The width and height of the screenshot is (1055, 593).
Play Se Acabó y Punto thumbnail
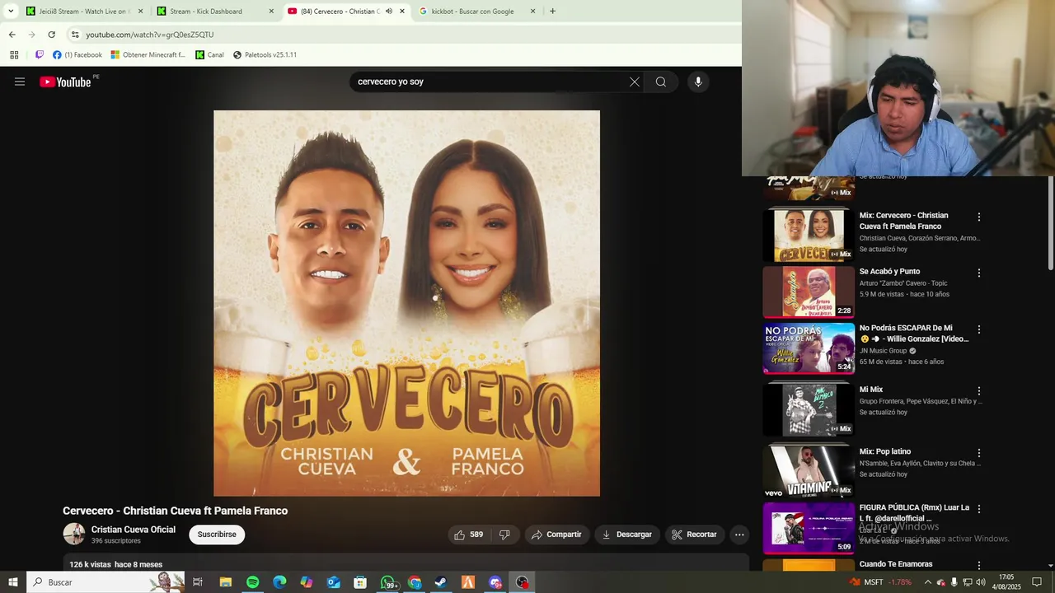click(x=809, y=292)
